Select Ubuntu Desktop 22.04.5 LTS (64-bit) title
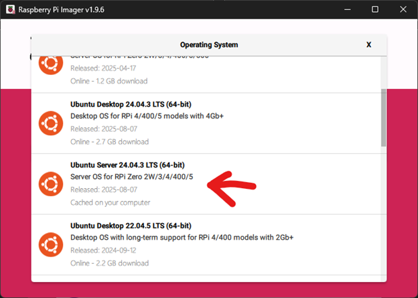This screenshot has height=298, width=418. coord(131,226)
